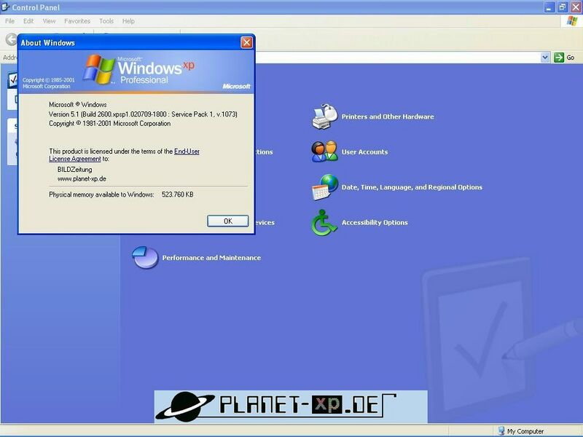Viewport: 583px width, 437px height.
Task: Click Performance and Maintenance text link
Action: coord(211,258)
